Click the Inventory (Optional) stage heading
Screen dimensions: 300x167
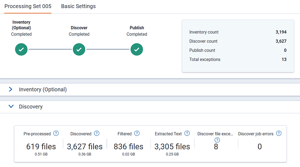coord(21,25)
